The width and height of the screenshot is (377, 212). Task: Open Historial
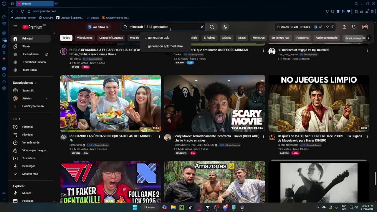(x=31, y=127)
